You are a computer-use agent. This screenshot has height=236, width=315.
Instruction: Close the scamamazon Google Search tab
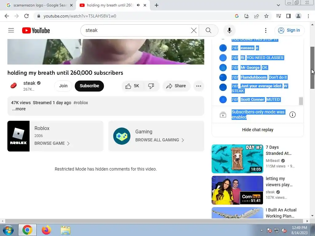(x=71, y=6)
